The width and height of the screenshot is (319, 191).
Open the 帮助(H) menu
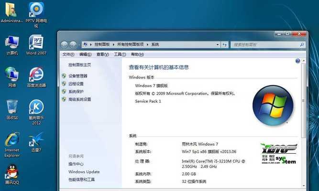pyautogui.click(x=137, y=54)
